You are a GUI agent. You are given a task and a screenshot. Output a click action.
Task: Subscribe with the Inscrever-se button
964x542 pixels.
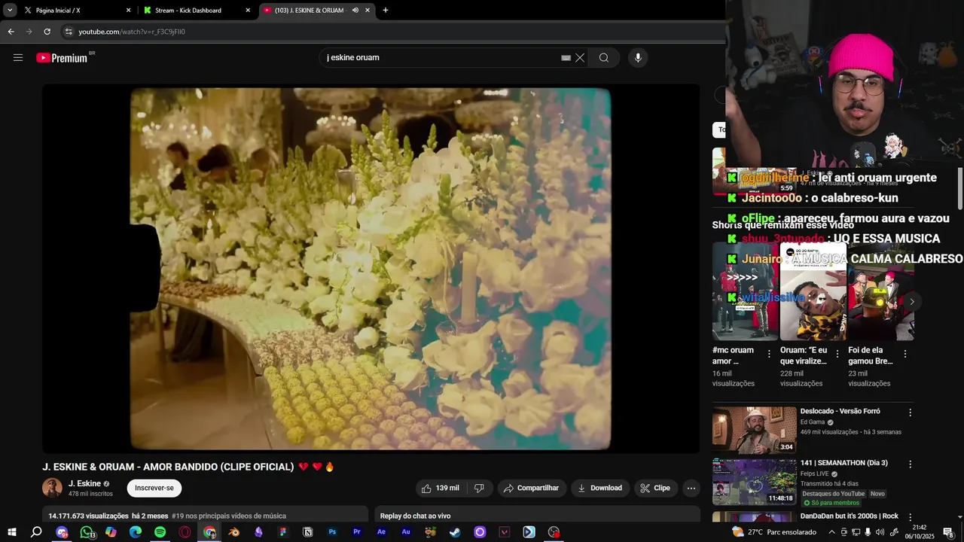(154, 488)
